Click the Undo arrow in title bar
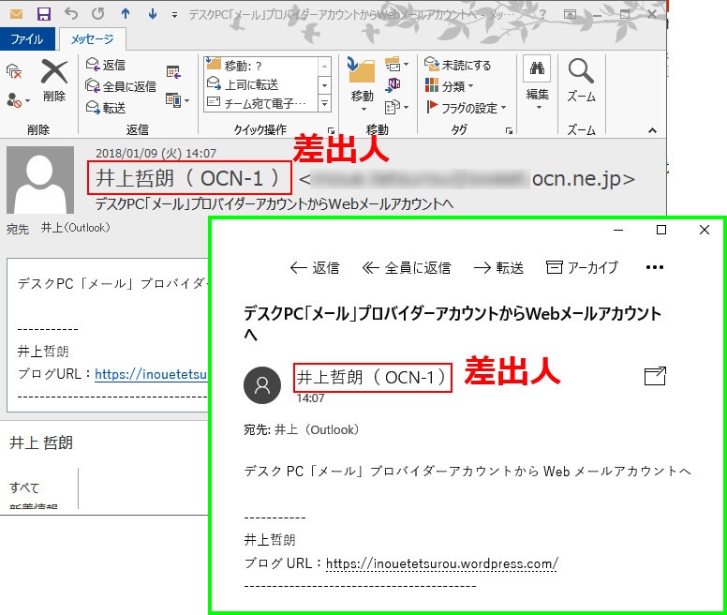 pyautogui.click(x=71, y=14)
